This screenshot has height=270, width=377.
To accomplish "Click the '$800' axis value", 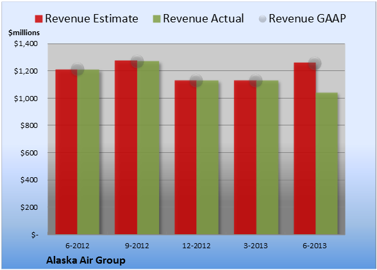I will tap(29, 125).
